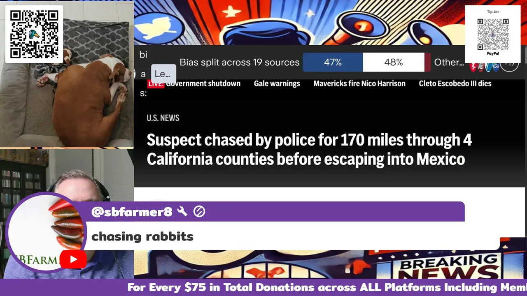Select the 47% left bias segment
527x296 pixels.
(333, 62)
